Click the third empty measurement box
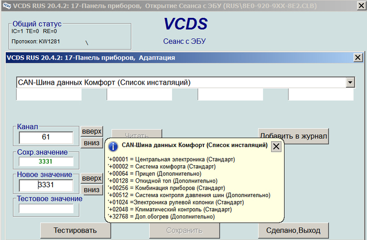The width and height of the screenshot is (367, 240). pos(231,94)
